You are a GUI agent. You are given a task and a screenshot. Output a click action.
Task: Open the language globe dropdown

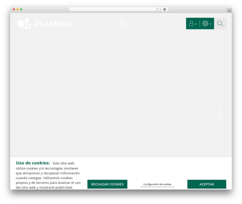(207, 24)
